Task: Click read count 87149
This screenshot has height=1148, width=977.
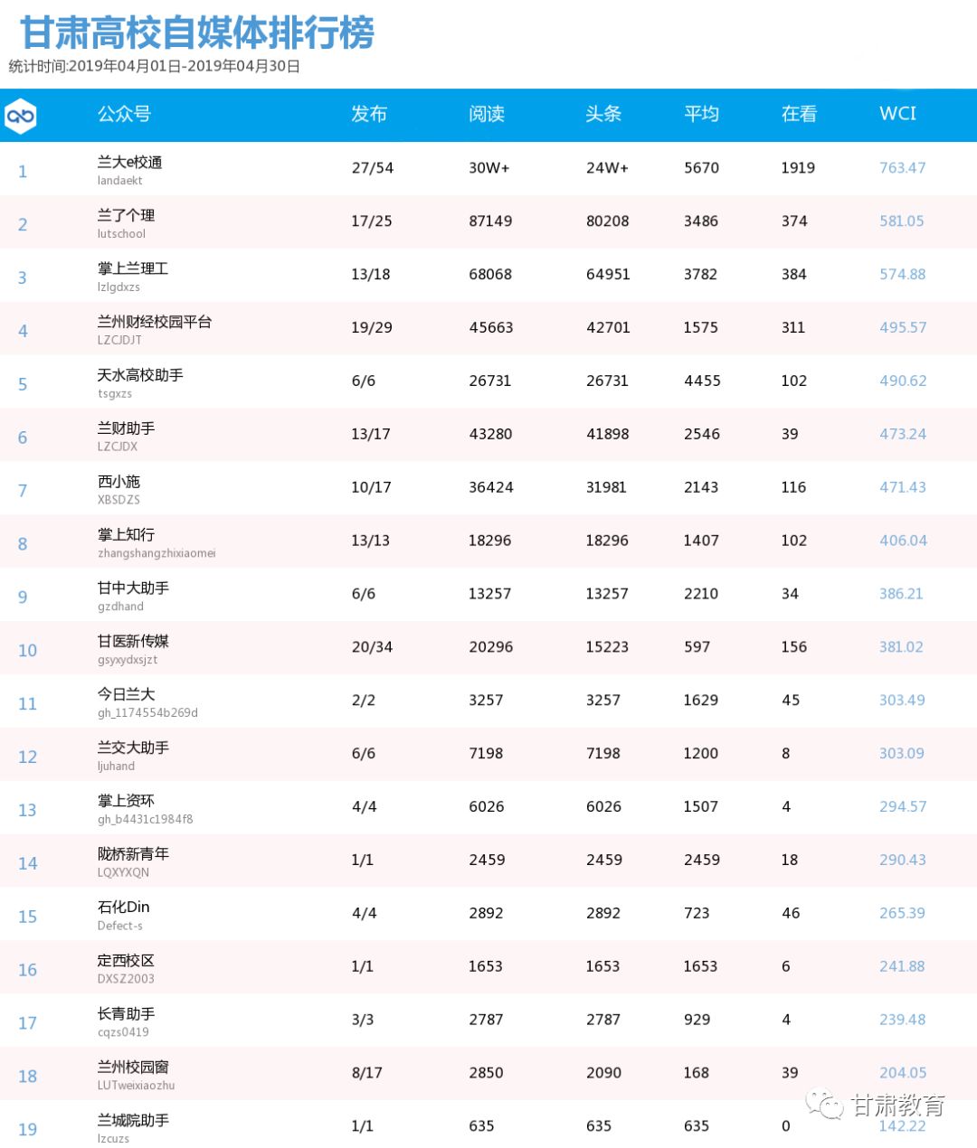Action: (x=490, y=221)
